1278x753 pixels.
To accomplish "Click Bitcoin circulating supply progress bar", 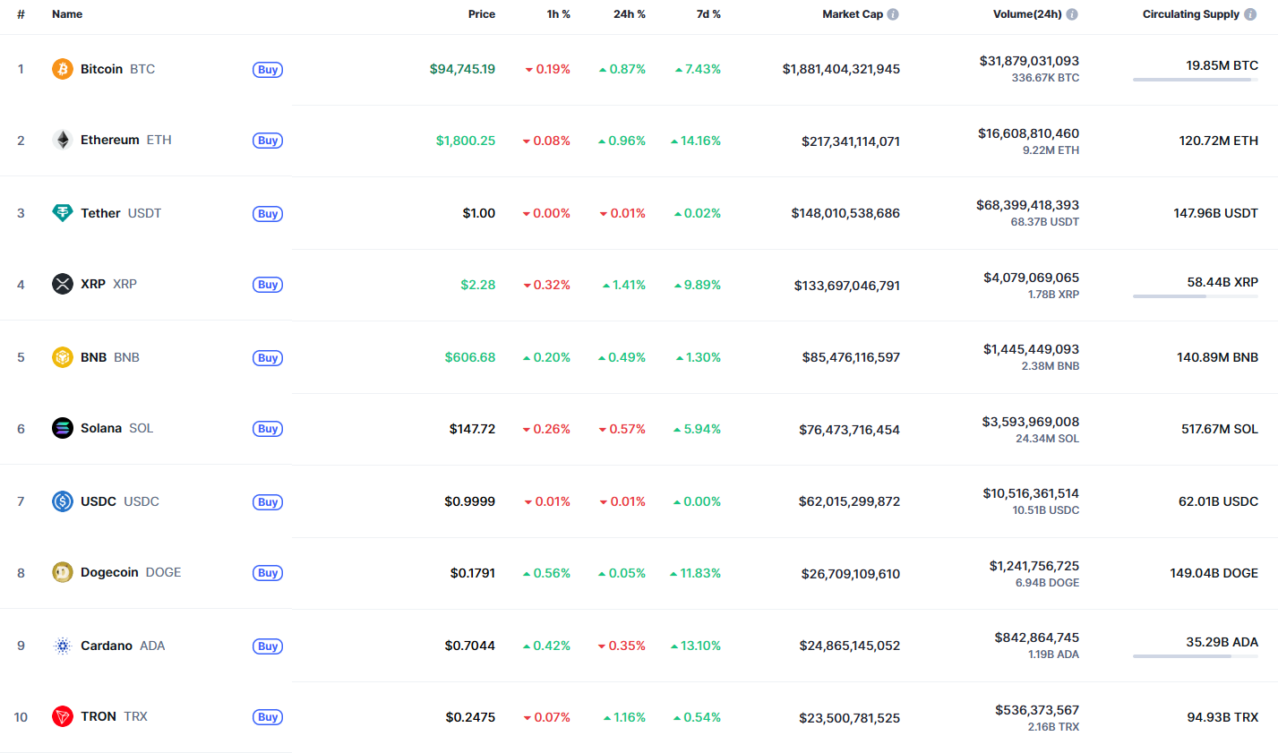I will coord(1196,80).
